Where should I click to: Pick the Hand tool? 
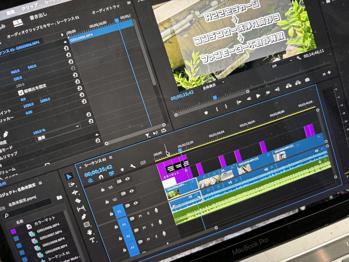click(x=89, y=232)
